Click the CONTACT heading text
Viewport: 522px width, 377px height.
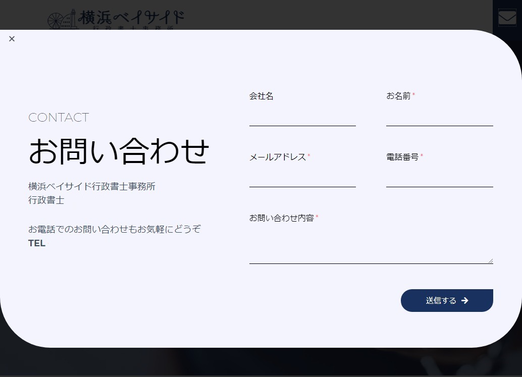click(x=59, y=118)
